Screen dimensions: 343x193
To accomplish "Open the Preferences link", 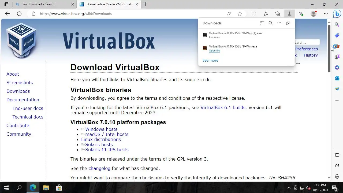I will click(307, 49).
